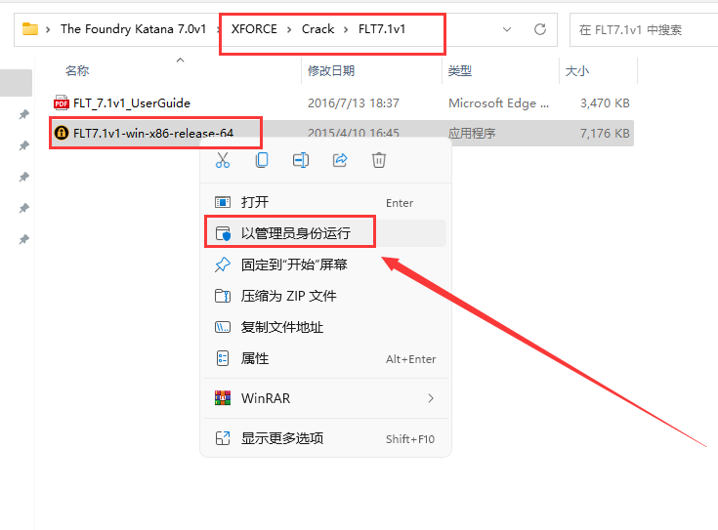This screenshot has width=718, height=530.
Task: Click the Cut scissors icon in context menu
Action: pos(223,160)
